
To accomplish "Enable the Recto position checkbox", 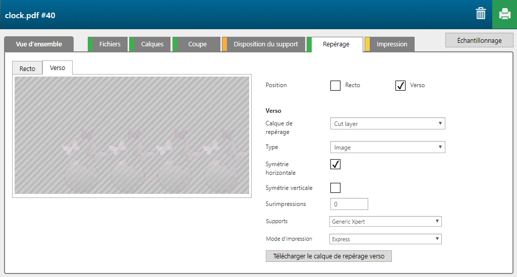I will pos(335,85).
